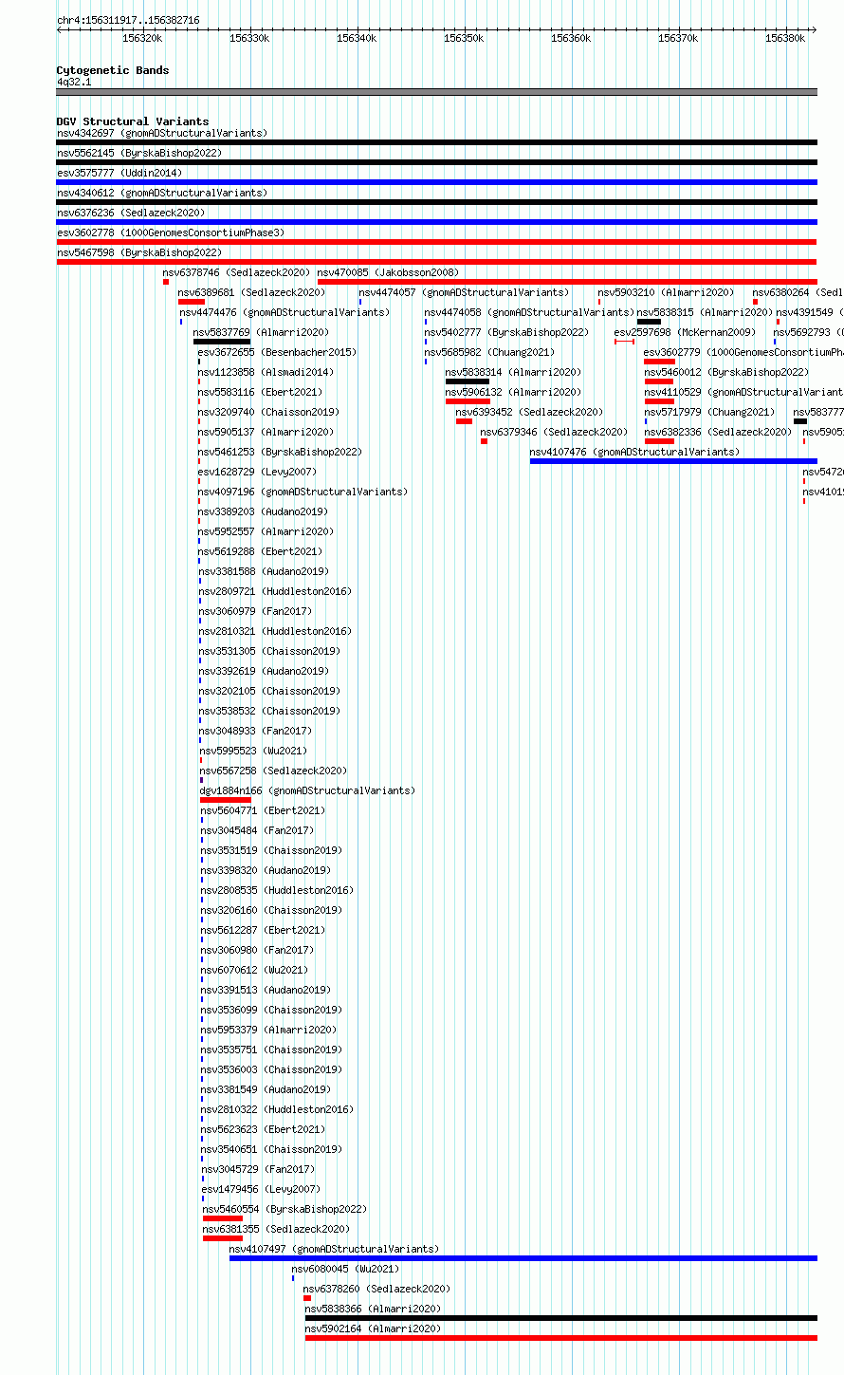Select label nsv5953379 (Almarri2020)
Image resolution: width=844 pixels, height=1375 pixels.
[269, 1030]
